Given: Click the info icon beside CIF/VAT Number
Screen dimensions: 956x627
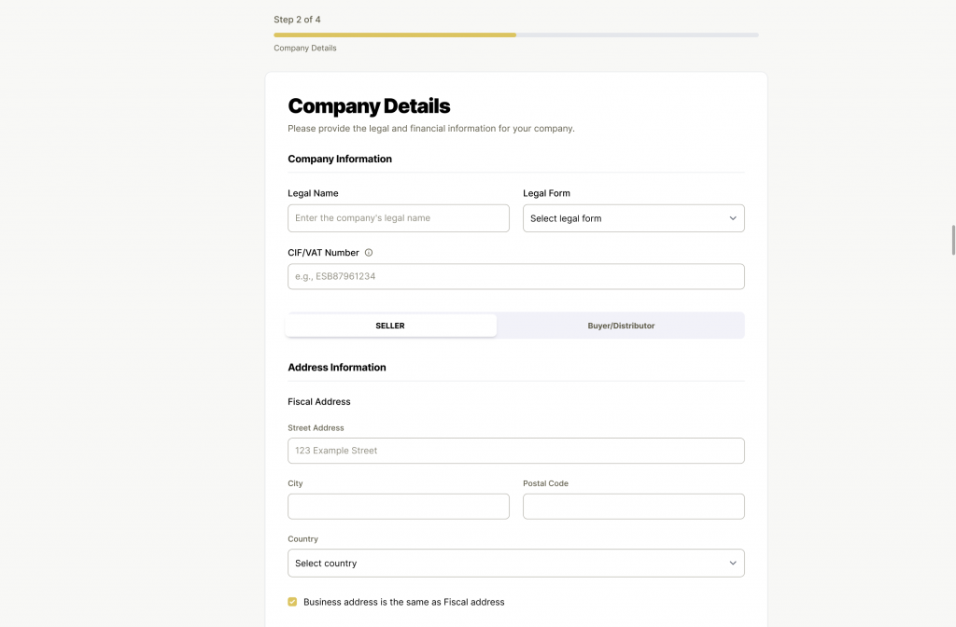Looking at the screenshot, I should click(x=369, y=253).
